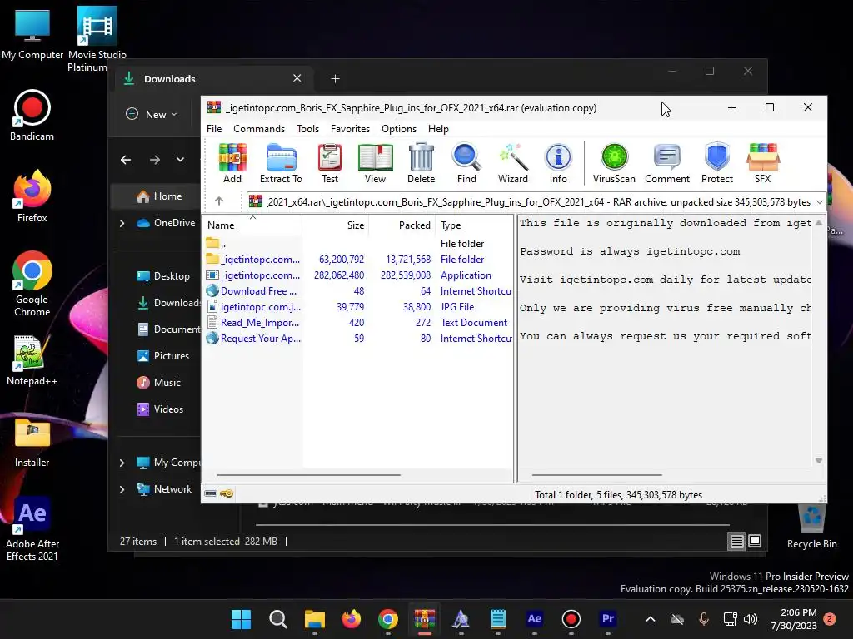The image size is (853, 639).
Task: Add a new tab in Explorer
Action: [x=335, y=79]
